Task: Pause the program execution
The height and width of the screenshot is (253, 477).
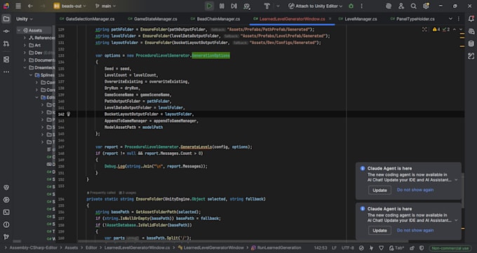Action: coord(222,6)
